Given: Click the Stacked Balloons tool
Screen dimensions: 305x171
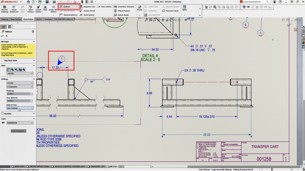Looking at the screenshot, I should [x=68, y=15].
